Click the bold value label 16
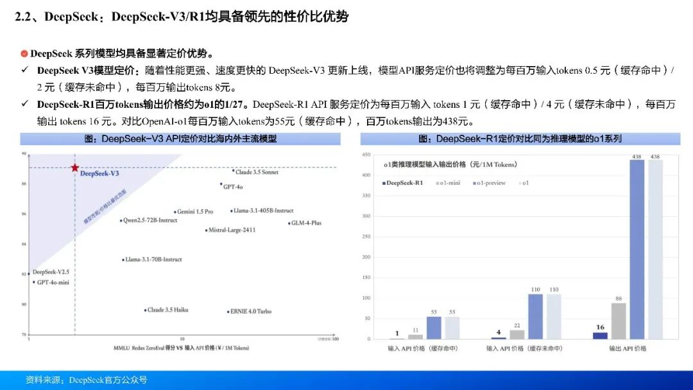 coord(600,327)
